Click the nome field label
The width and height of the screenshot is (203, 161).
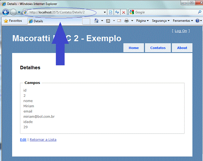pos(28,101)
